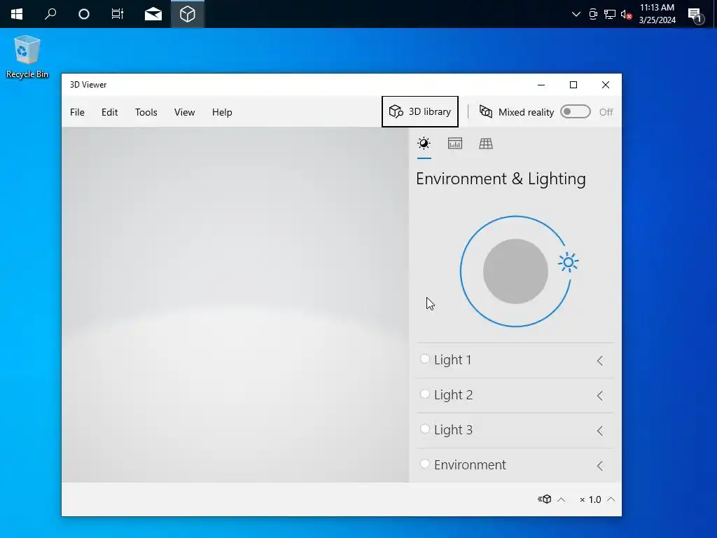Open the Edit menu

click(110, 112)
